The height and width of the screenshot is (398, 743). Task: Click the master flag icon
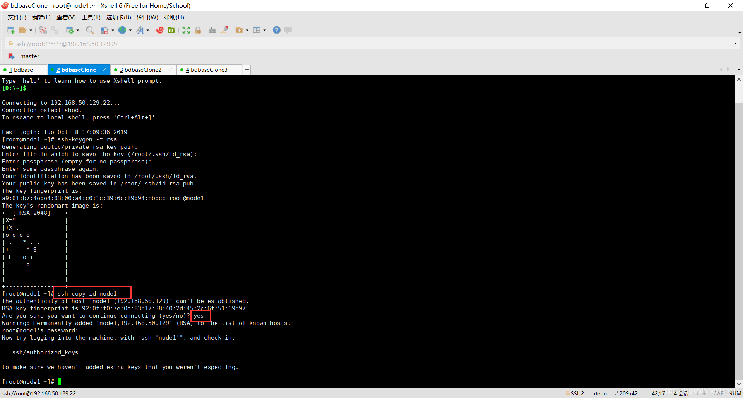tap(11, 56)
